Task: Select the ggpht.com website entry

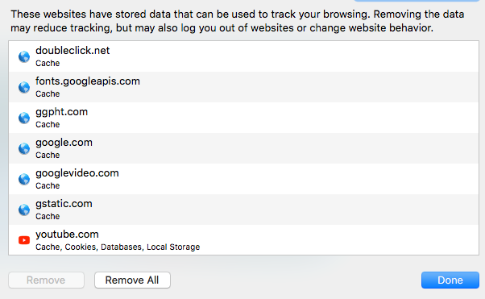Action: (244, 118)
